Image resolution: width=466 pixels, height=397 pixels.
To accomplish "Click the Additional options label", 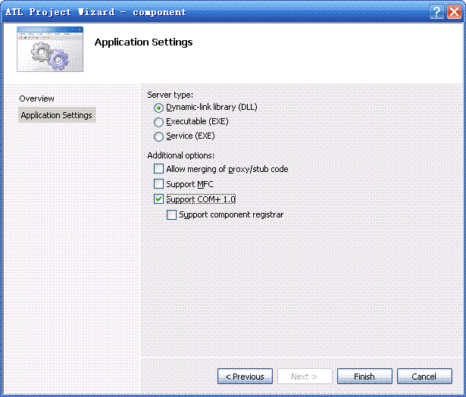I will point(180,155).
